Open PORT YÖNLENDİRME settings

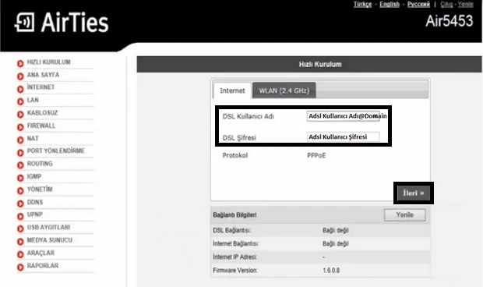pos(56,151)
